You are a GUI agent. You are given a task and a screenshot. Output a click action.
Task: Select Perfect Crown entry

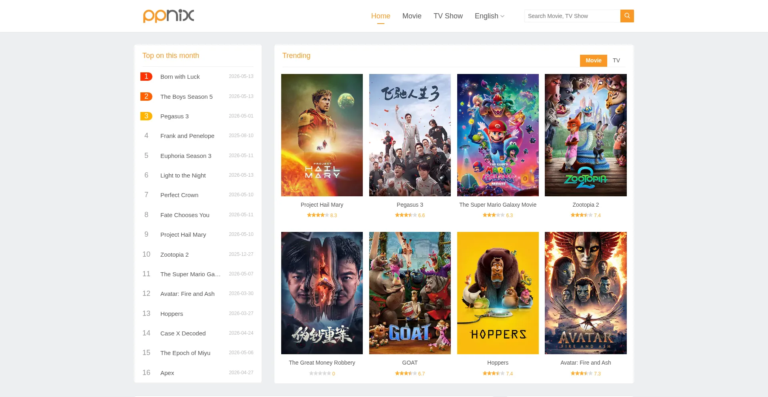(179, 195)
